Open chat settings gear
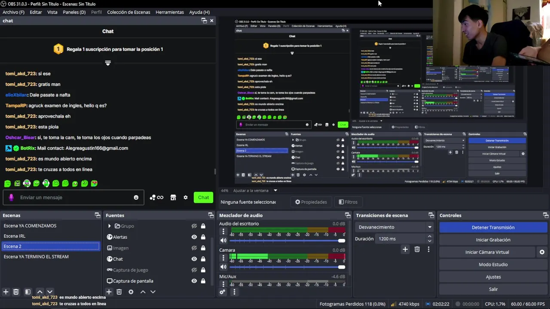550x309 pixels. coord(186,197)
